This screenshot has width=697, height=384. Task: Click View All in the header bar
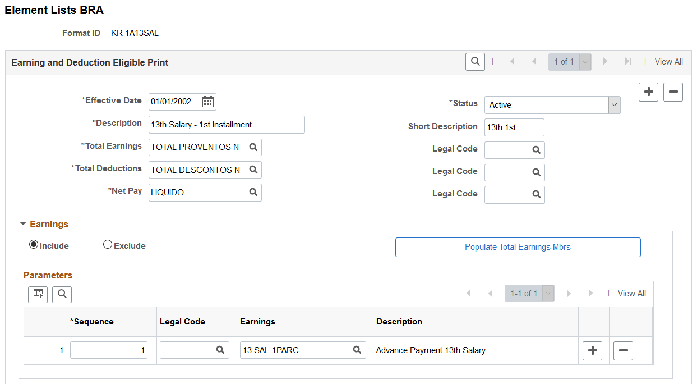coord(669,61)
